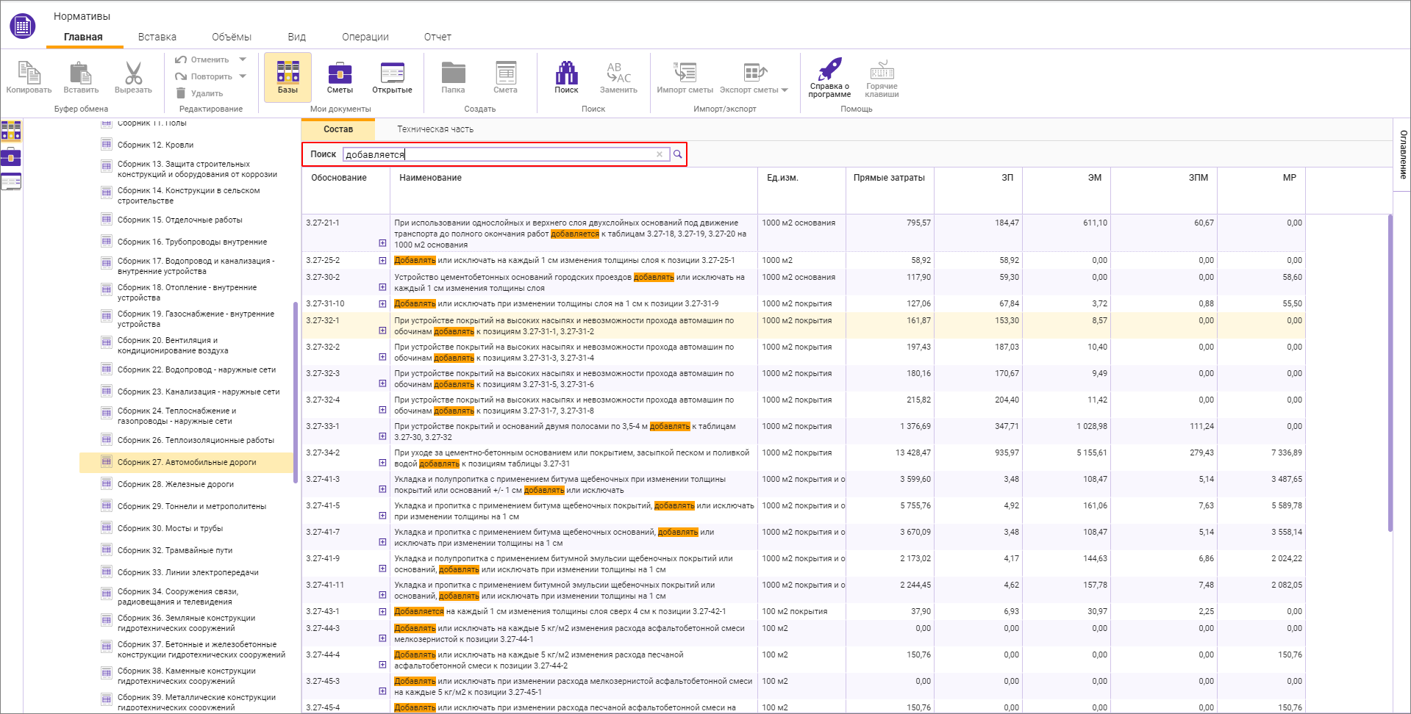Click the Наименование column header
The image size is (1411, 714).
pyautogui.click(x=430, y=178)
